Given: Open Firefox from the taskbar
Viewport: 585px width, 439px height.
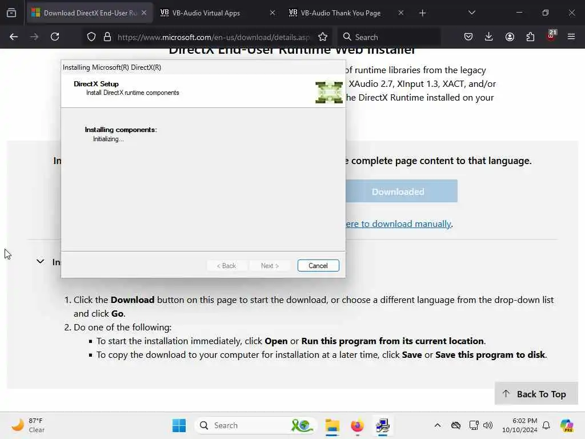Looking at the screenshot, I should click(x=358, y=425).
